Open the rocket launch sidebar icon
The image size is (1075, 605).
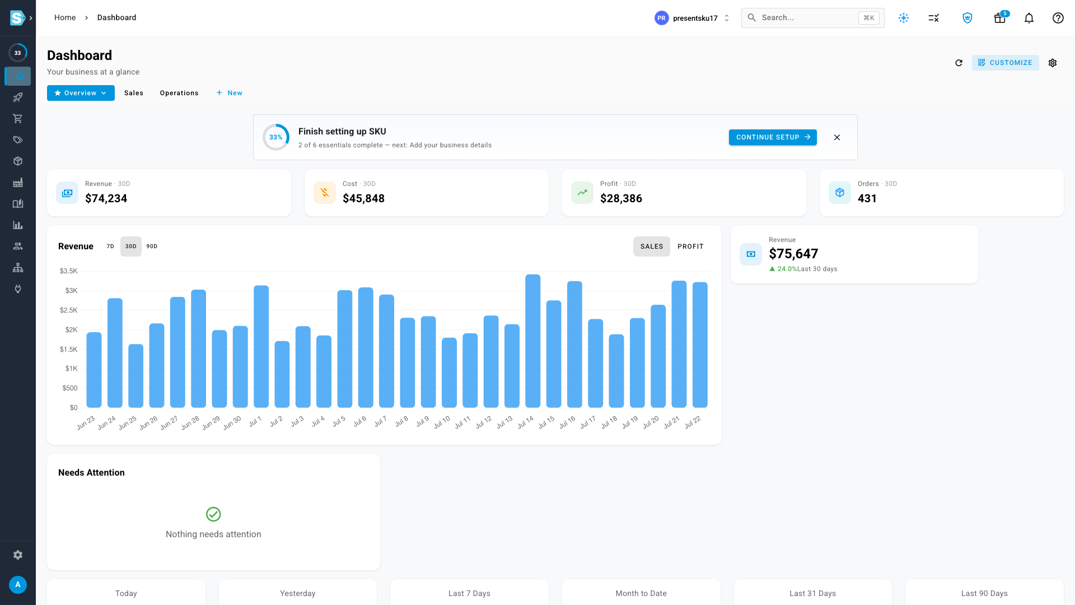click(x=18, y=97)
